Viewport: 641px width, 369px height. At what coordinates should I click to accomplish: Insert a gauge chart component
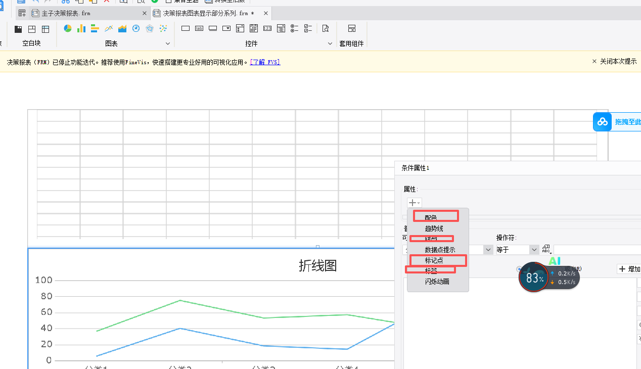click(x=135, y=28)
